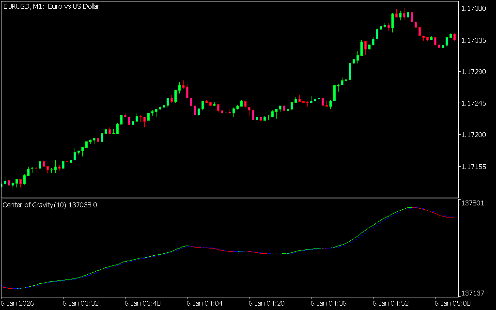Click the 6 Jan 03:48 time label

coord(143,303)
